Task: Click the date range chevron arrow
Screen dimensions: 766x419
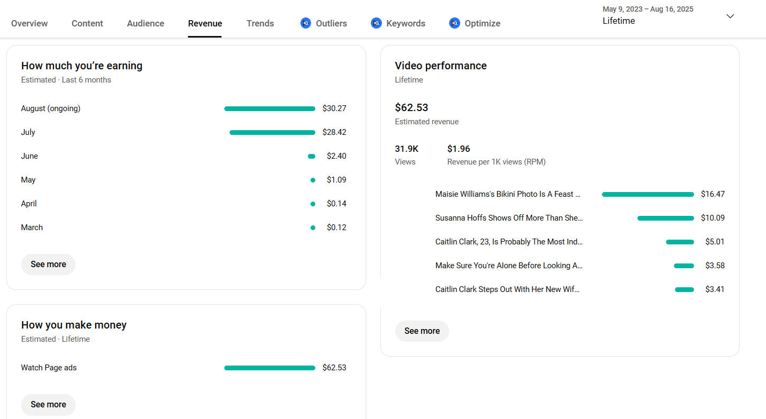Action: point(730,16)
